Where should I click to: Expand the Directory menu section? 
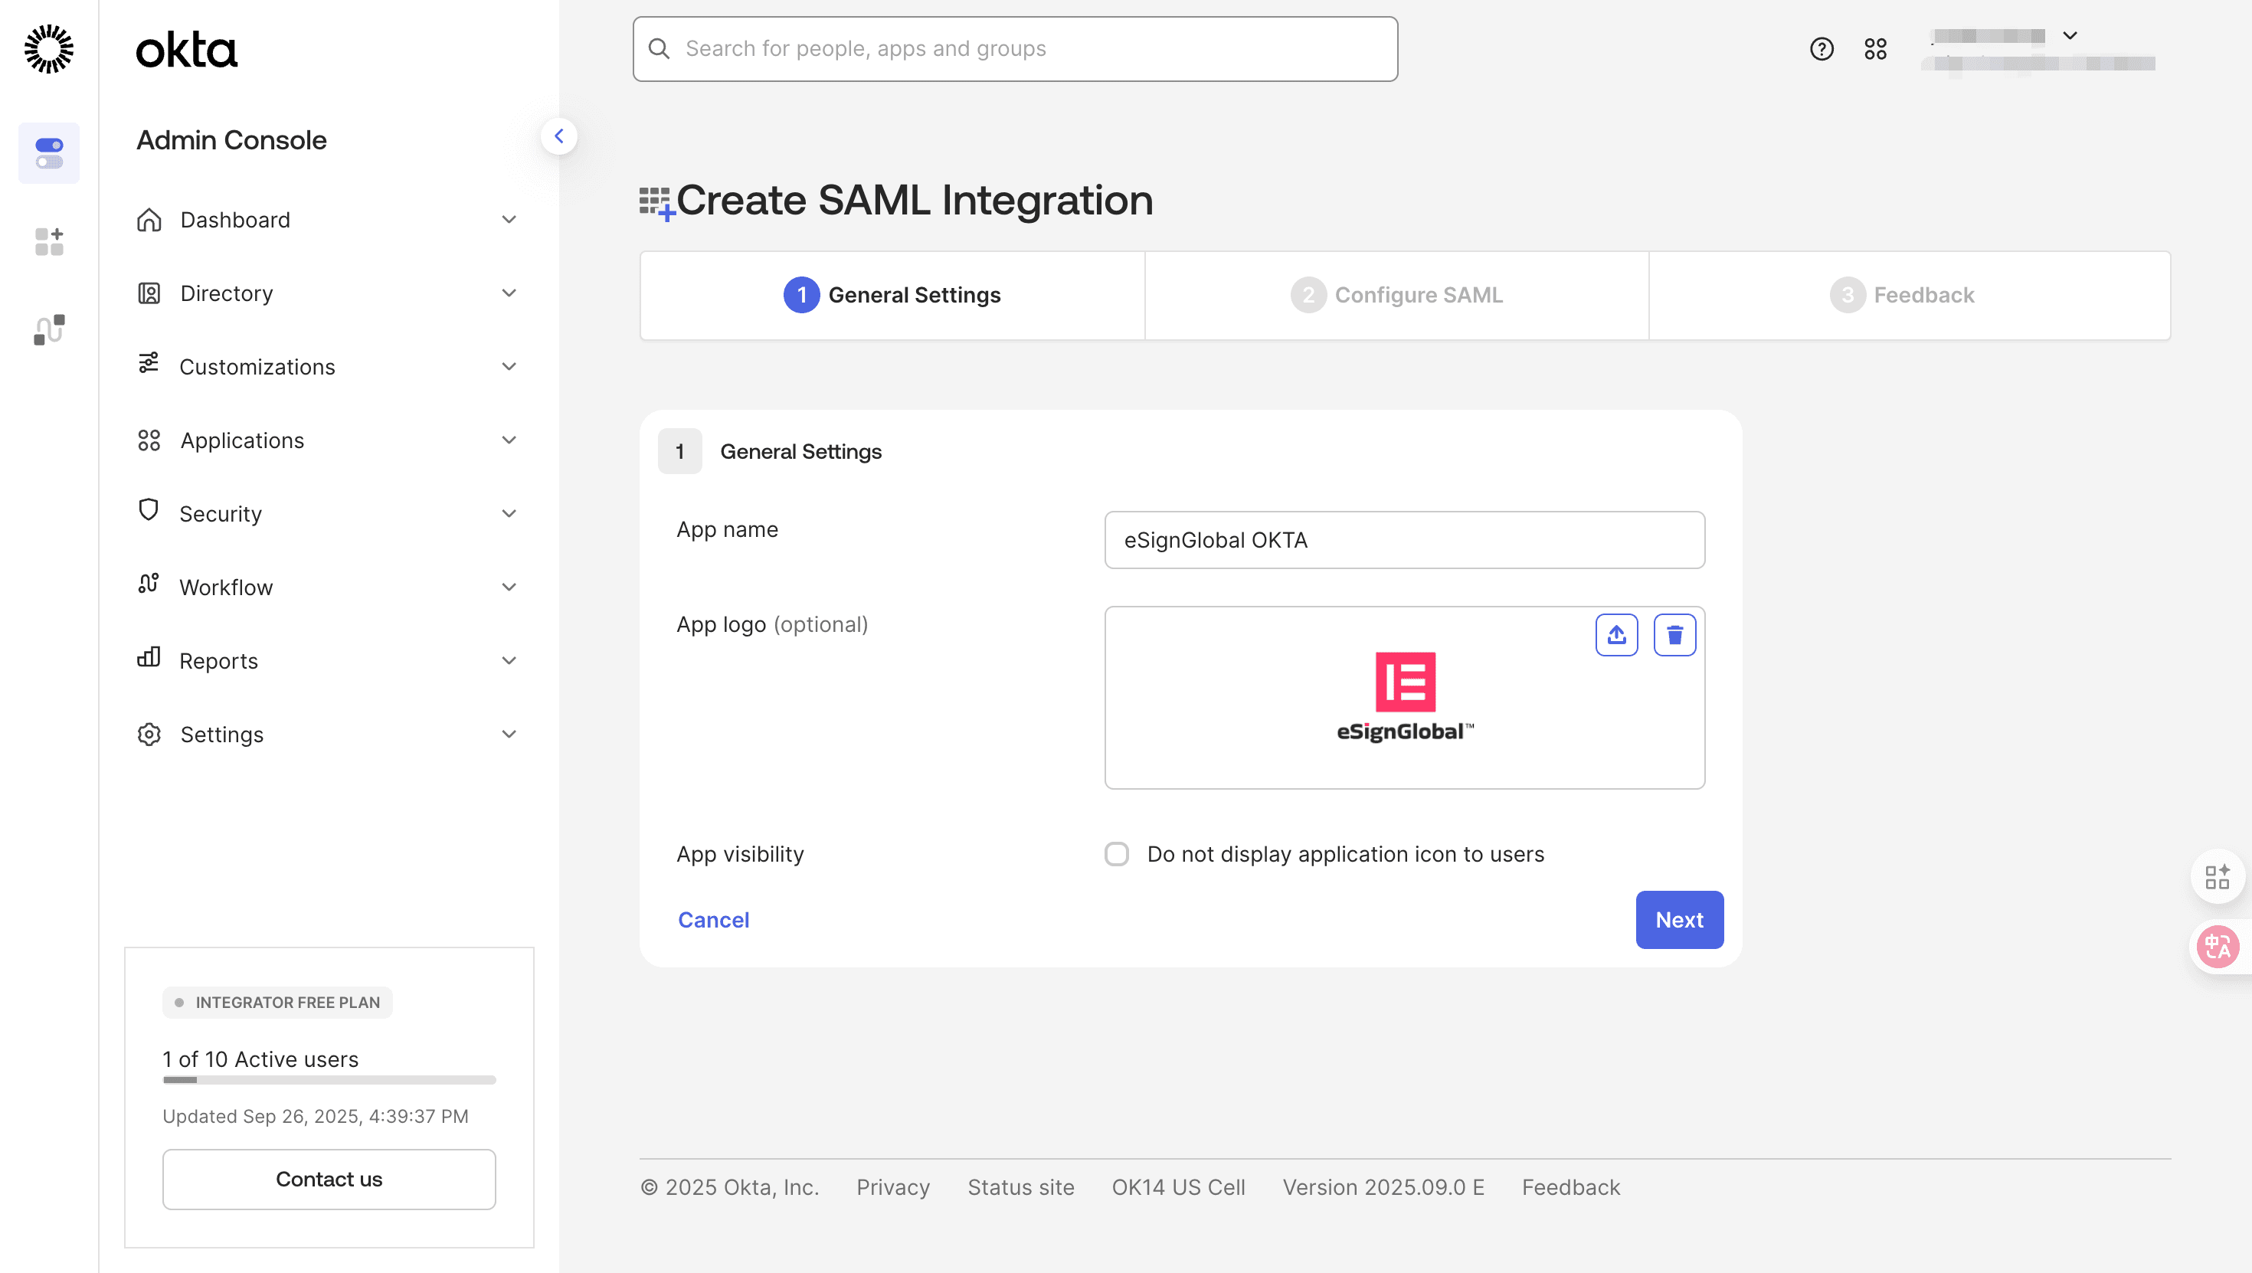click(x=509, y=293)
